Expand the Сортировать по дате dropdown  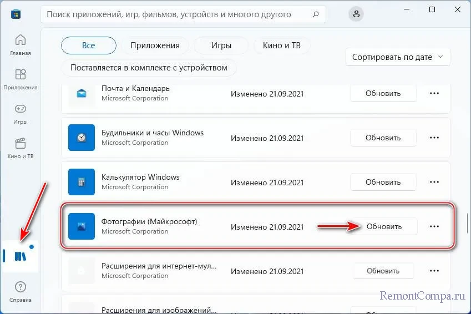(397, 57)
